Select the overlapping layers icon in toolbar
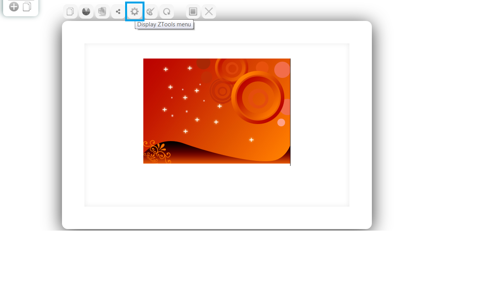 point(102,12)
